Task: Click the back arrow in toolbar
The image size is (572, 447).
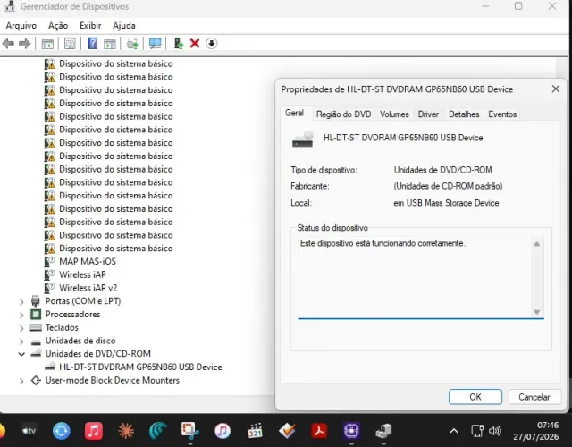Action: point(8,44)
